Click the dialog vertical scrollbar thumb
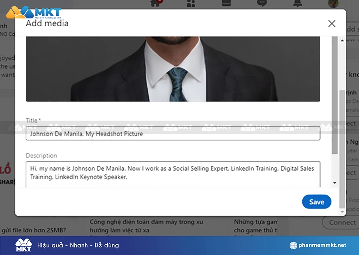This screenshot has height=255, width=359. coord(335,95)
